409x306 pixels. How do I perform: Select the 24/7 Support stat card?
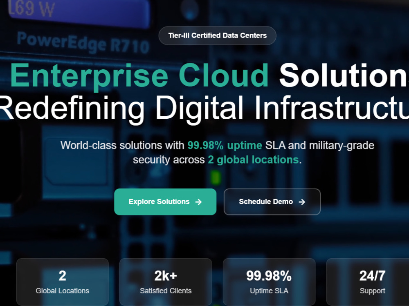coord(368,282)
